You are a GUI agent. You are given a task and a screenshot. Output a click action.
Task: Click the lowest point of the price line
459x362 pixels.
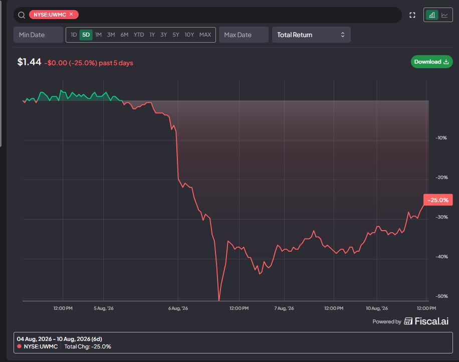tap(219, 300)
